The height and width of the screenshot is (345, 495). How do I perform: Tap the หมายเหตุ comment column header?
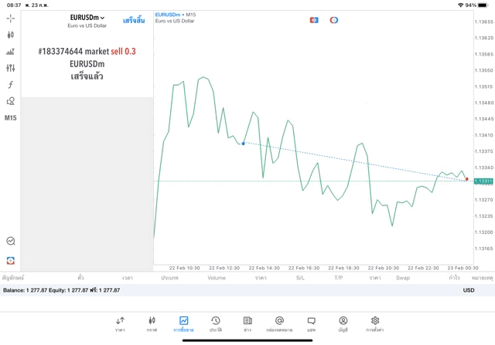click(x=482, y=278)
